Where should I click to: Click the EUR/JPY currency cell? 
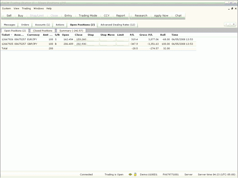[32, 39]
